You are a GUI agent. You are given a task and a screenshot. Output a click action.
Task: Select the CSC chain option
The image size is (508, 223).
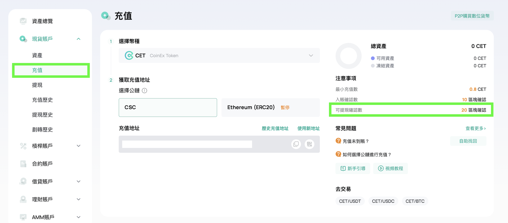tap(168, 107)
